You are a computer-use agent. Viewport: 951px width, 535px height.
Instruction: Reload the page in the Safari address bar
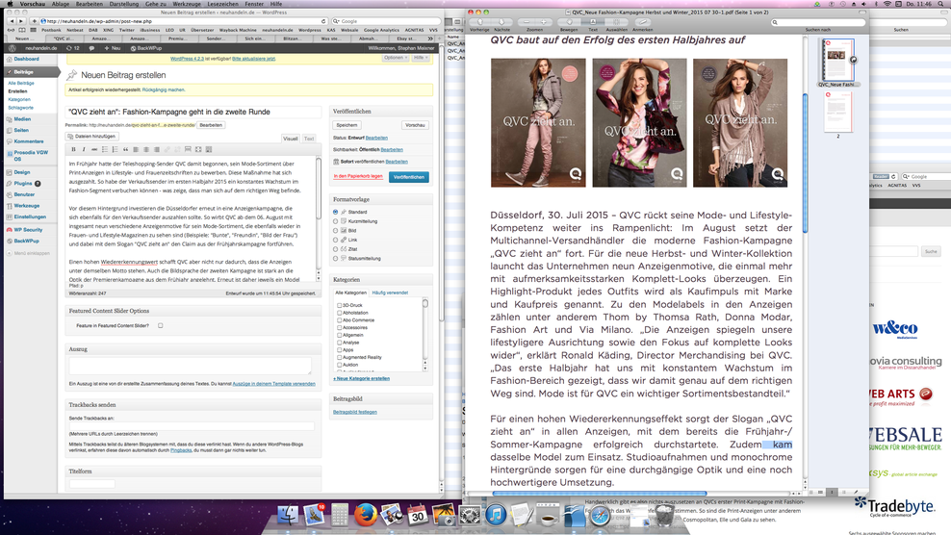(323, 21)
